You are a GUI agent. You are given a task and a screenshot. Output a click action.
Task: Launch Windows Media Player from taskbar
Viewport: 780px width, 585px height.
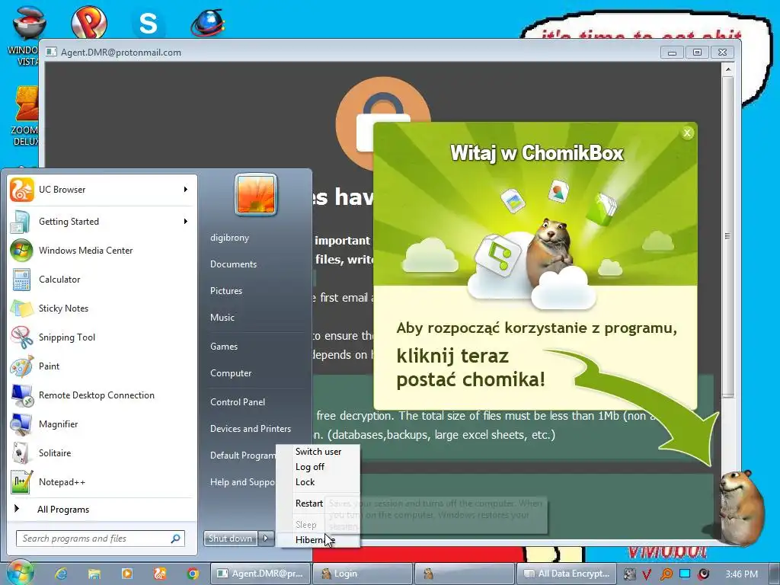pos(127,574)
